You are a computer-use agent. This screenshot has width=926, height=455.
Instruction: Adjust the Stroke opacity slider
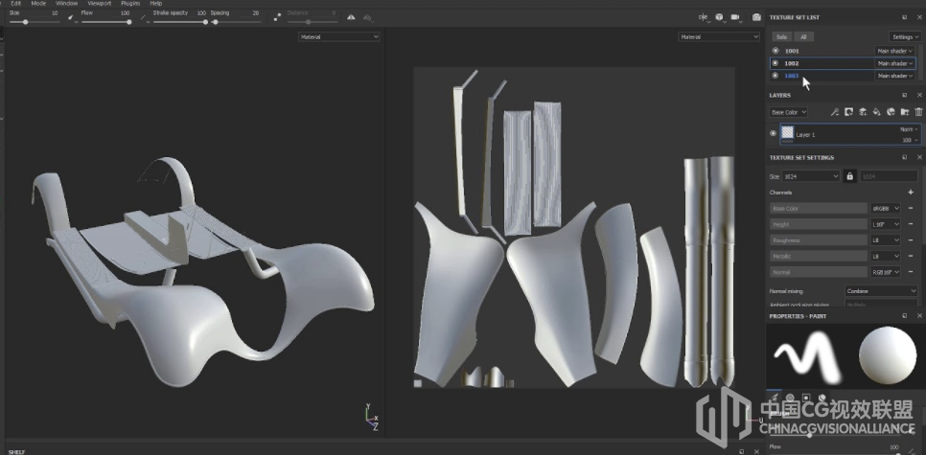180,22
